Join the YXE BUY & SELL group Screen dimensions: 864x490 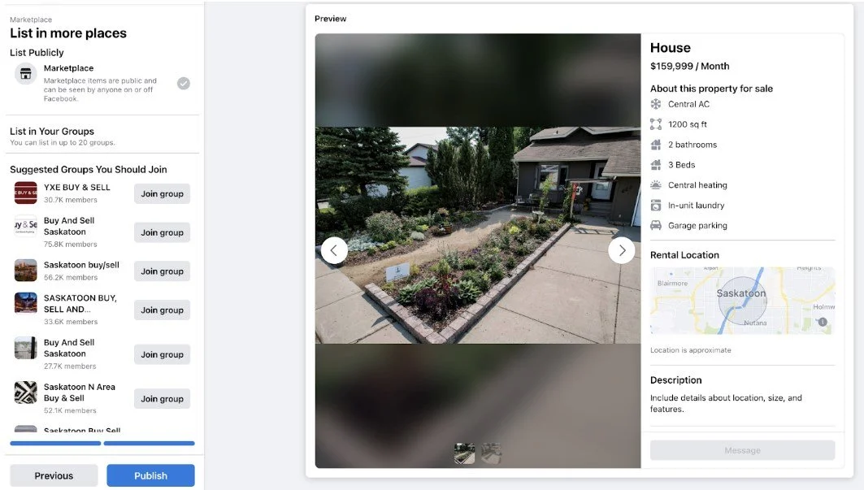point(162,193)
